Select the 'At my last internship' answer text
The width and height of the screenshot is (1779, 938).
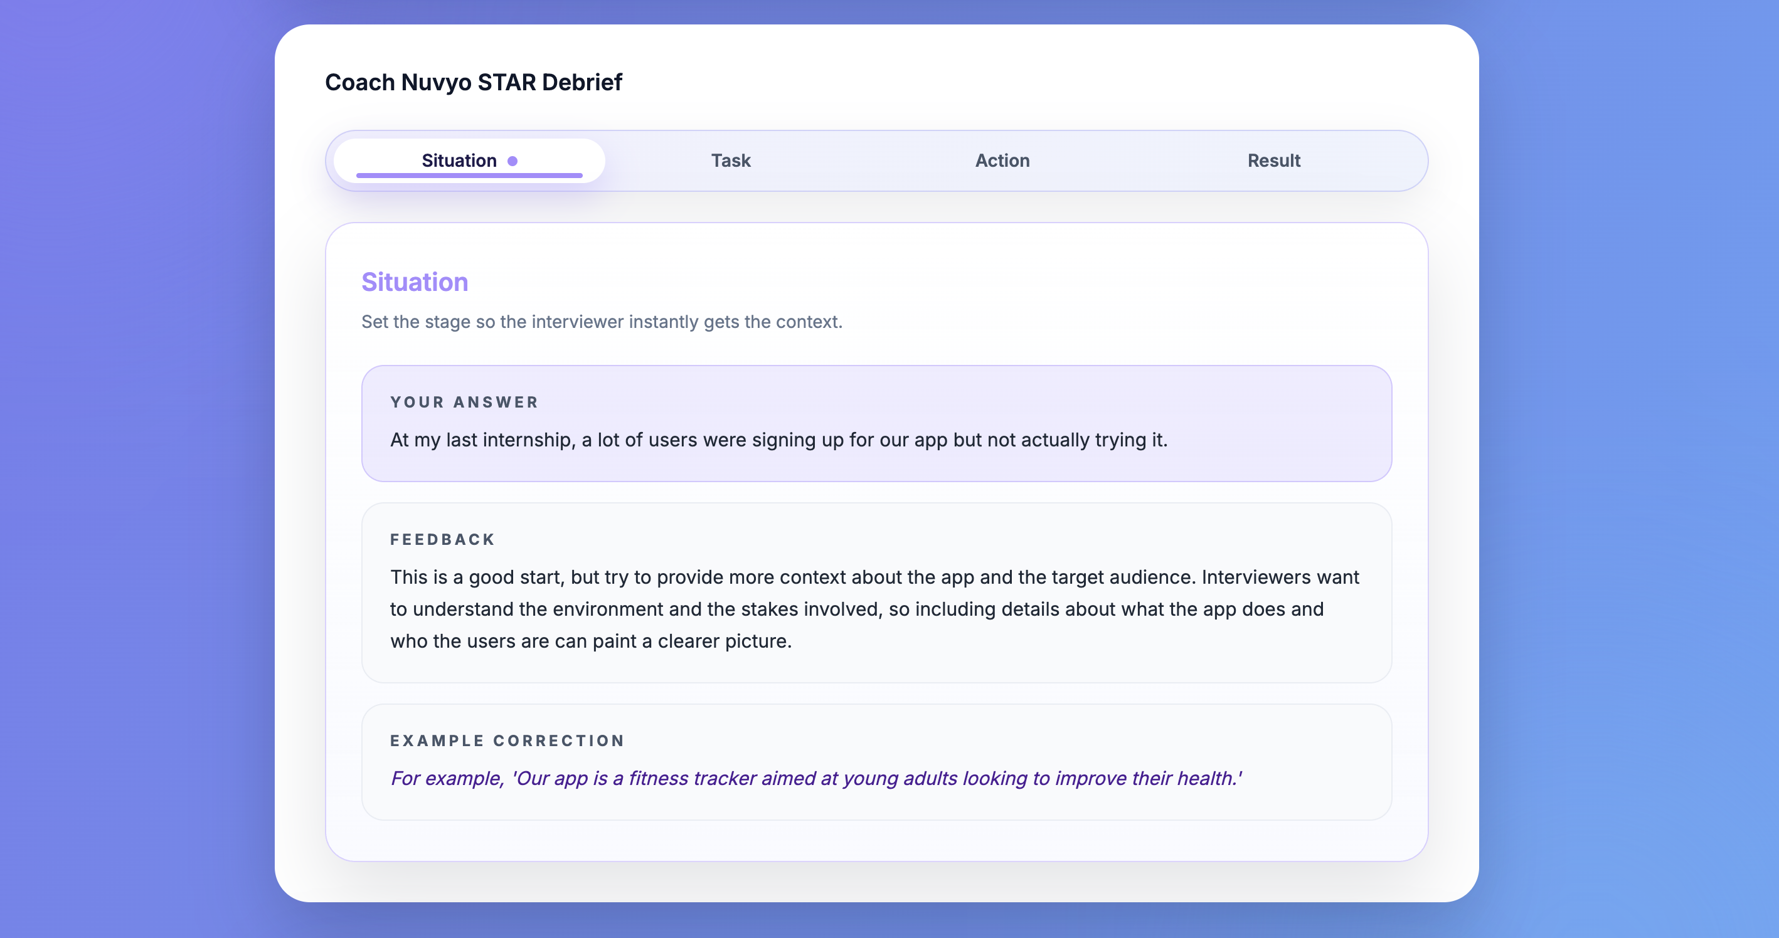pyautogui.click(x=778, y=440)
